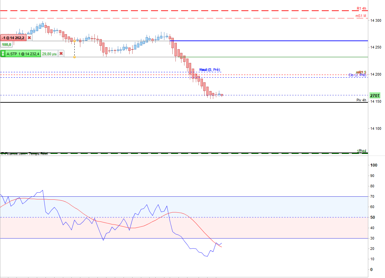Click the 14 250 price axis value
Viewport: 385px width, 278px height.
[x=376, y=47]
